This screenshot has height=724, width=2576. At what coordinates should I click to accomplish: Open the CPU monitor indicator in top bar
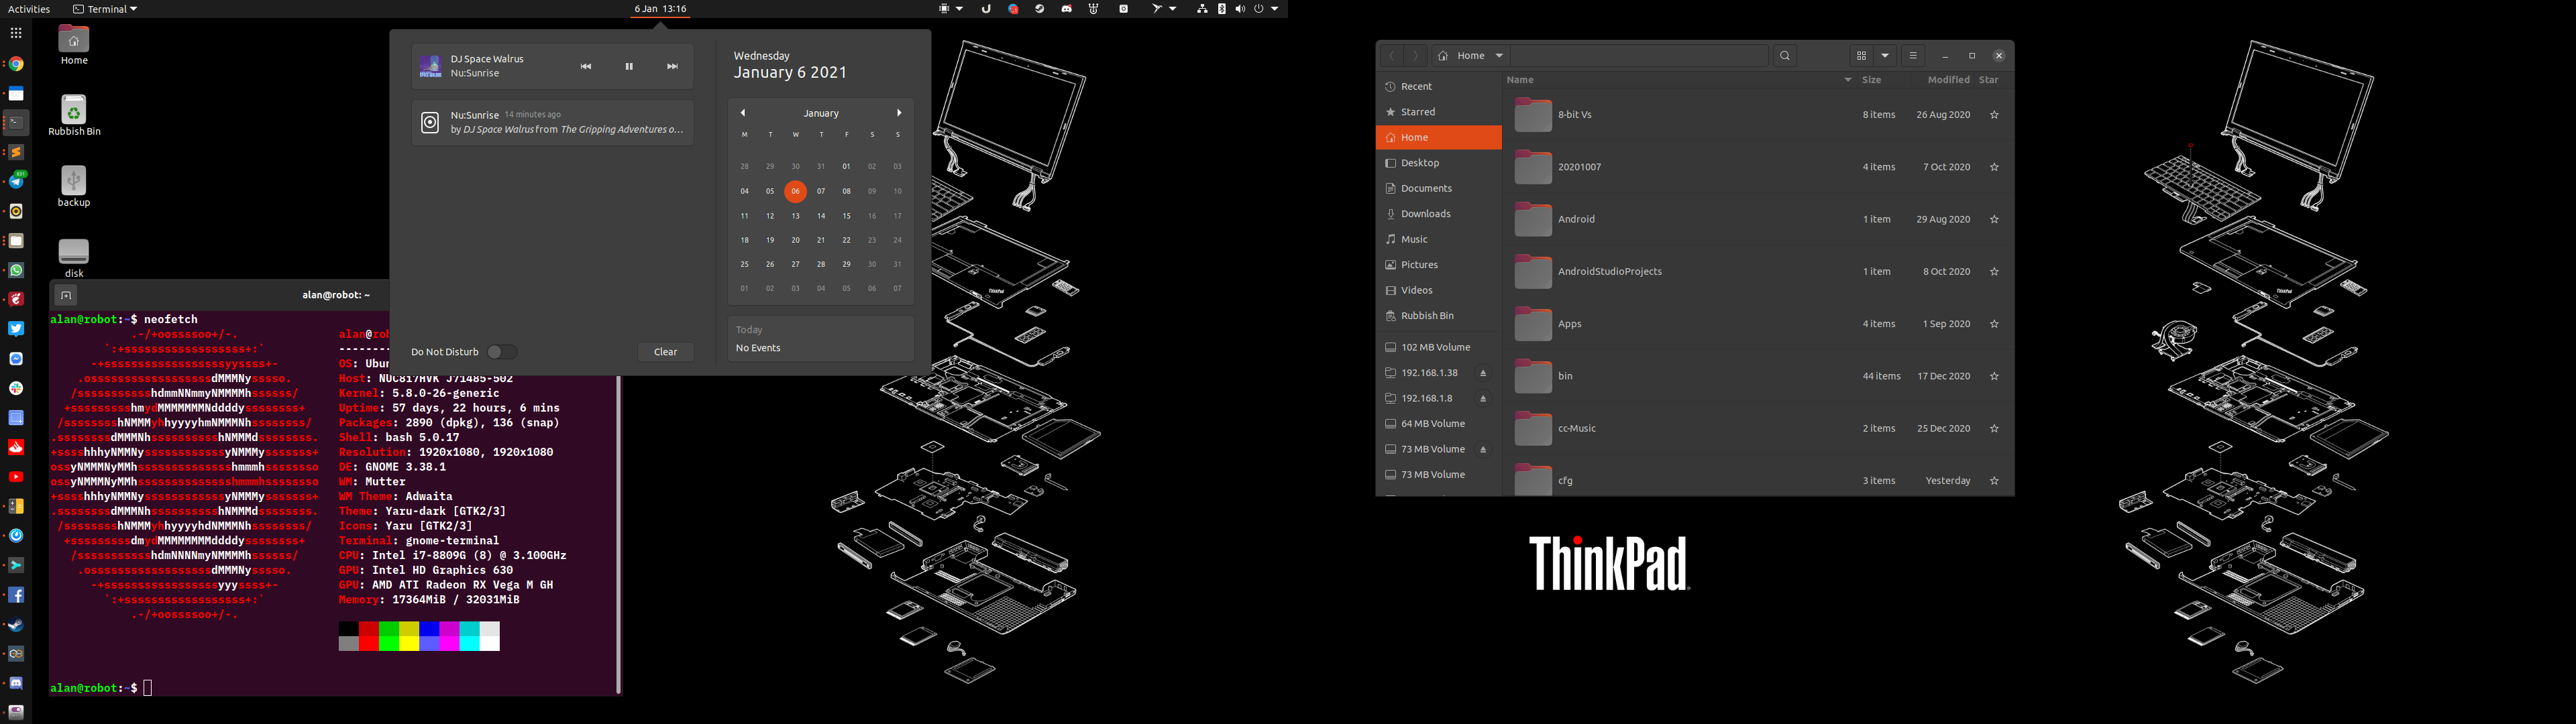pyautogui.click(x=950, y=9)
